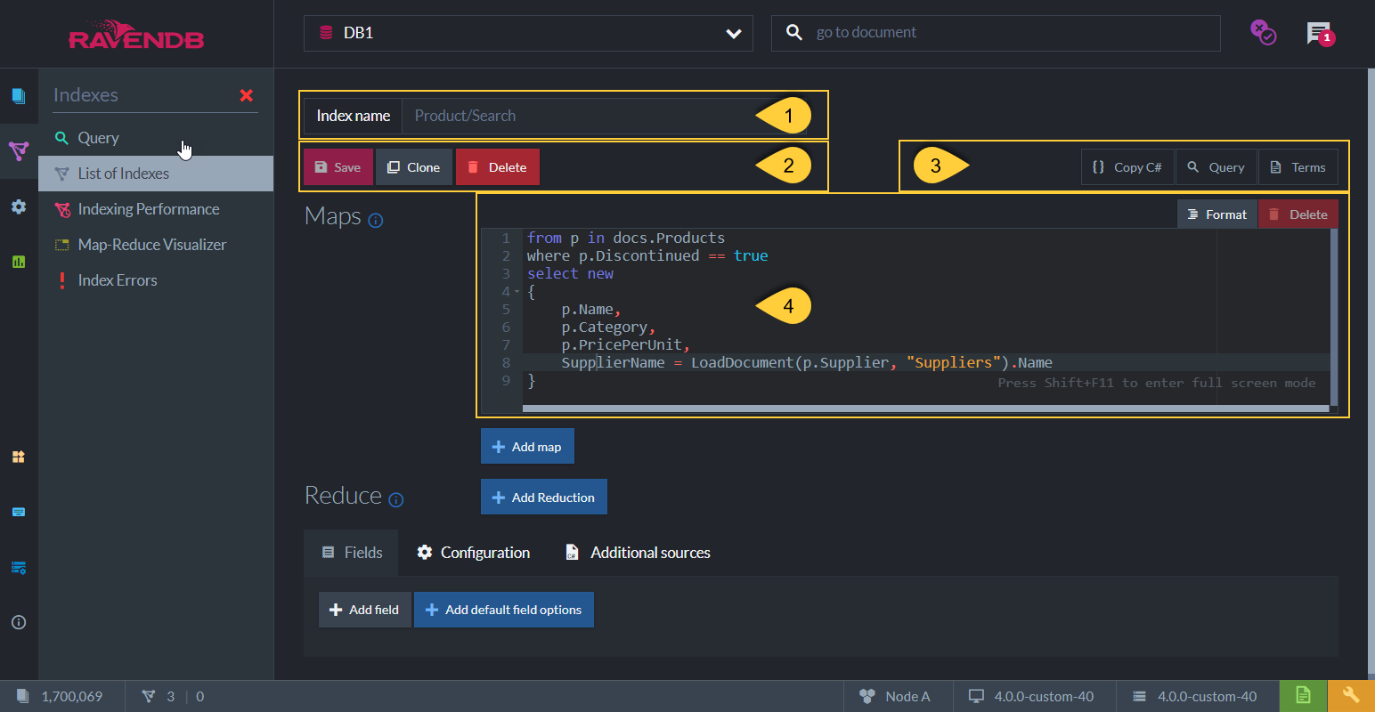The height and width of the screenshot is (712, 1375).
Task: Click the indexes count 3 in footer
Action: 159,696
